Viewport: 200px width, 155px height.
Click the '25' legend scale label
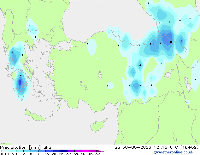(x=61, y=154)
